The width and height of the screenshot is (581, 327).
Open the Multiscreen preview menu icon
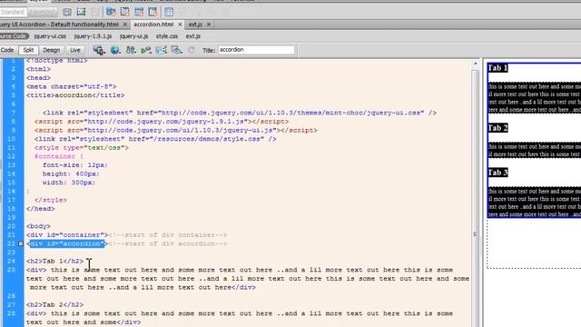point(99,50)
